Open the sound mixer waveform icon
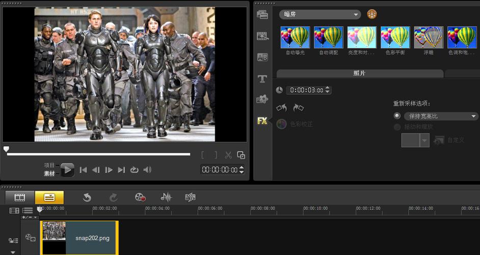This screenshot has height=255, width=480. 166,197
